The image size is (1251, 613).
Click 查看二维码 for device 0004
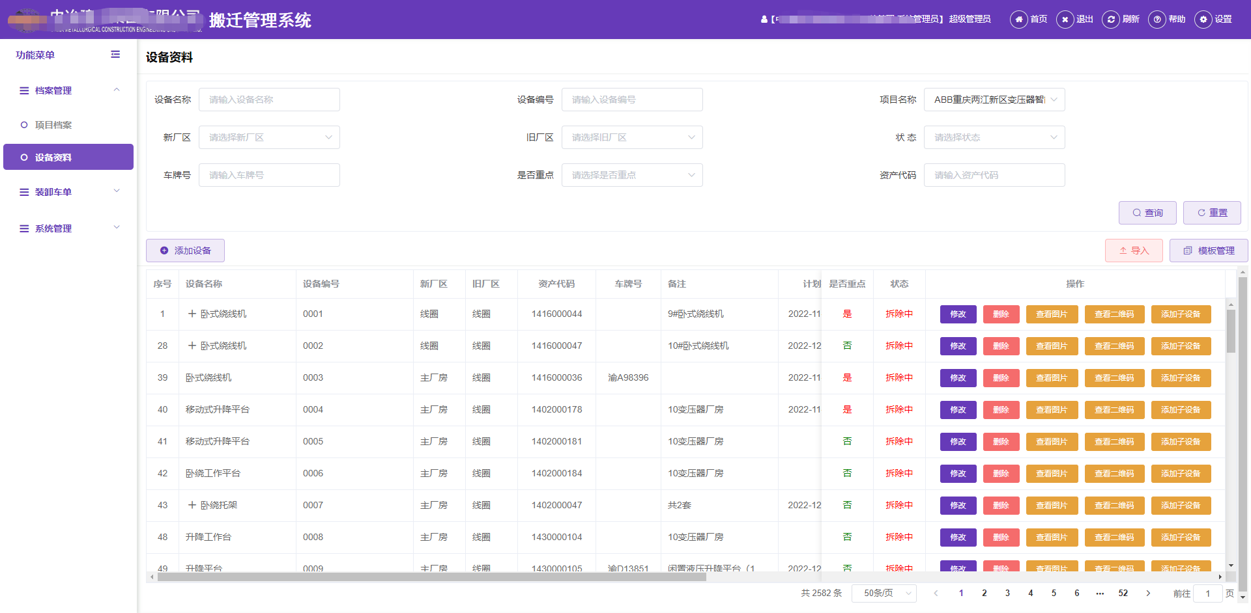(x=1114, y=409)
